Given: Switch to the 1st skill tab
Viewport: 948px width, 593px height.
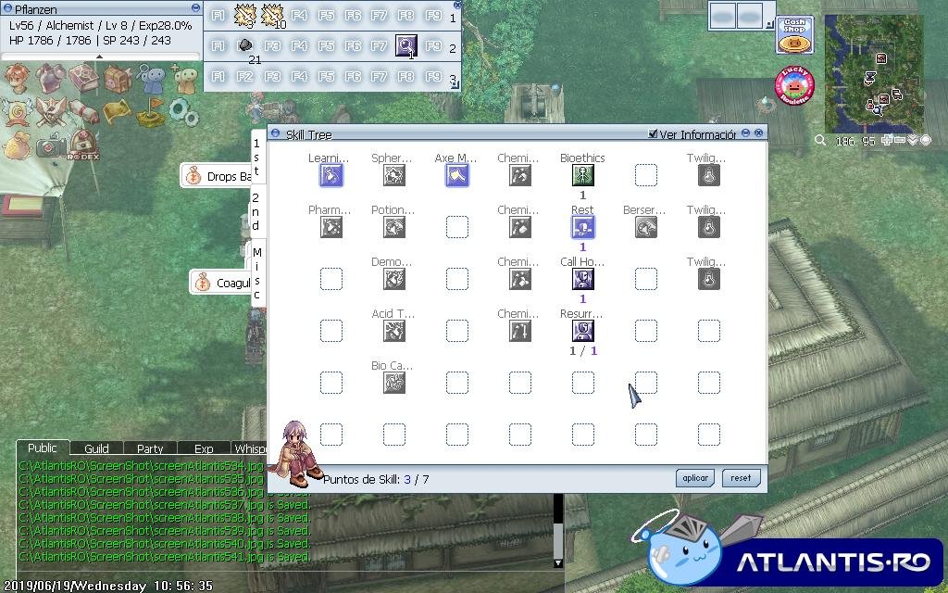Looking at the screenshot, I should 257,158.
